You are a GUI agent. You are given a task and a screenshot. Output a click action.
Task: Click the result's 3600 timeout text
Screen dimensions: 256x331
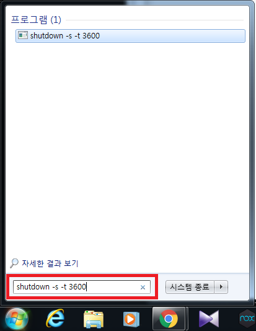click(91, 36)
